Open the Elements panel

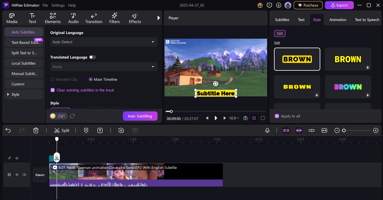point(53,18)
